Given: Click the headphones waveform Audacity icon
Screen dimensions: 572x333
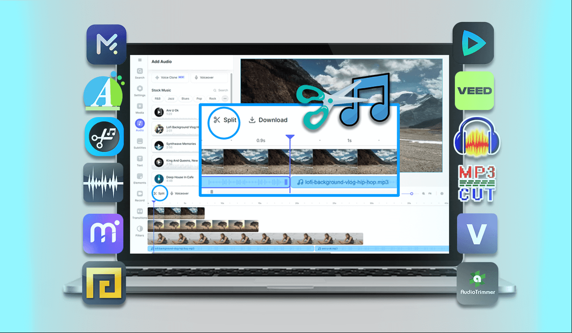Looking at the screenshot, I should [477, 137].
